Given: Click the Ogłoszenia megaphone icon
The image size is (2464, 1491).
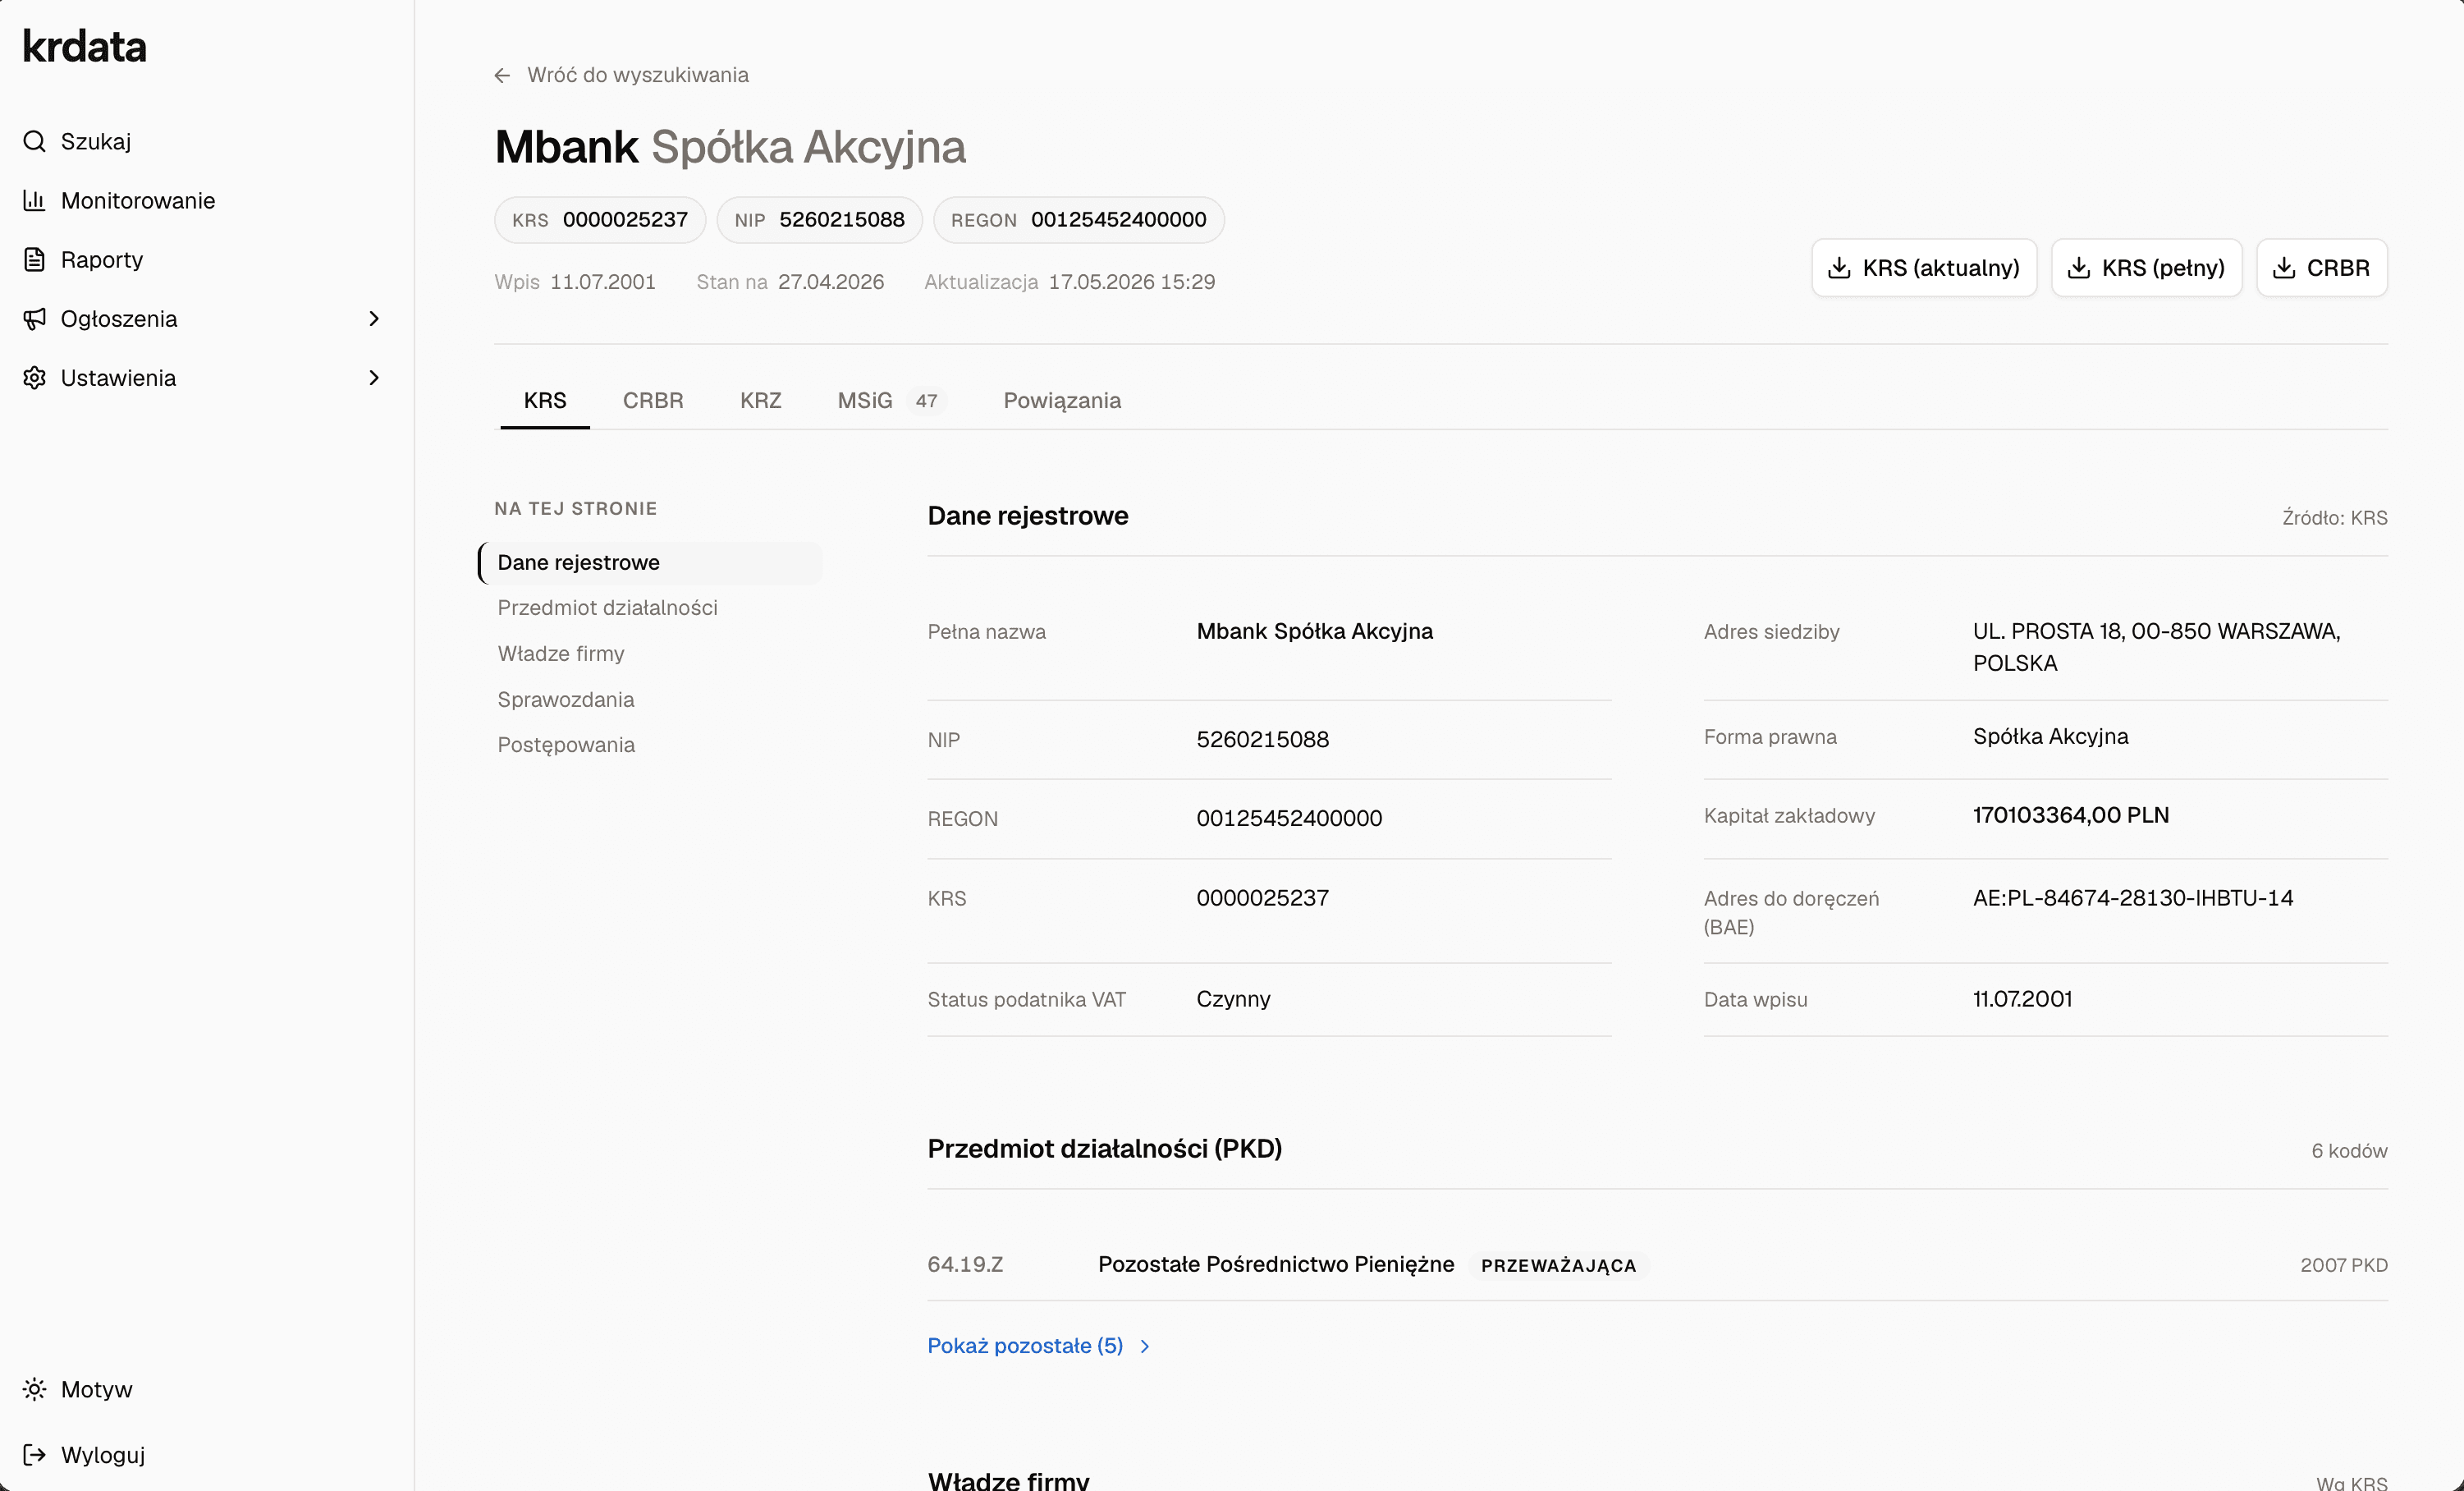Looking at the screenshot, I should point(35,318).
